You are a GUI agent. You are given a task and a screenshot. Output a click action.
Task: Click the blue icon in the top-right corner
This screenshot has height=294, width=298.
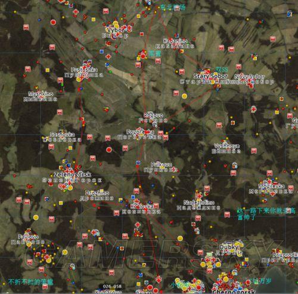(290, 14)
